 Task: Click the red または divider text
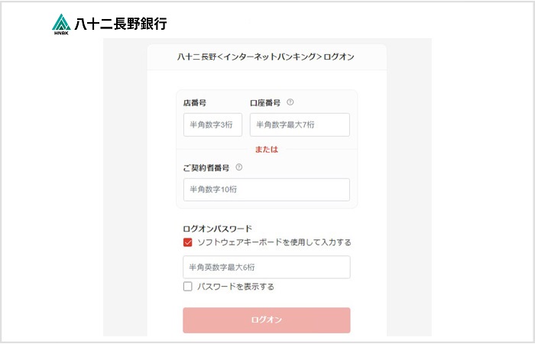[266, 149]
